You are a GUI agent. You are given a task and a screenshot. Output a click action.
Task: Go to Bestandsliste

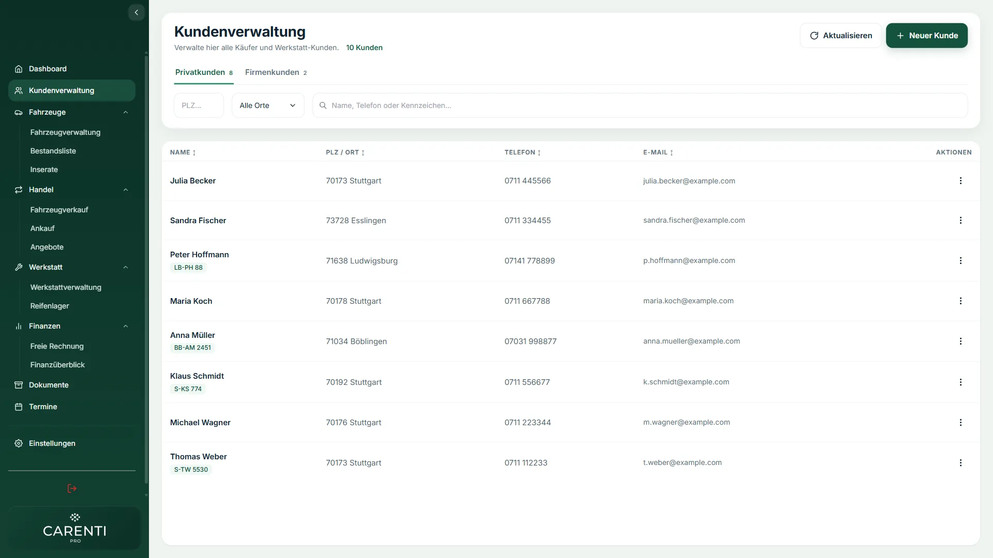tap(53, 151)
